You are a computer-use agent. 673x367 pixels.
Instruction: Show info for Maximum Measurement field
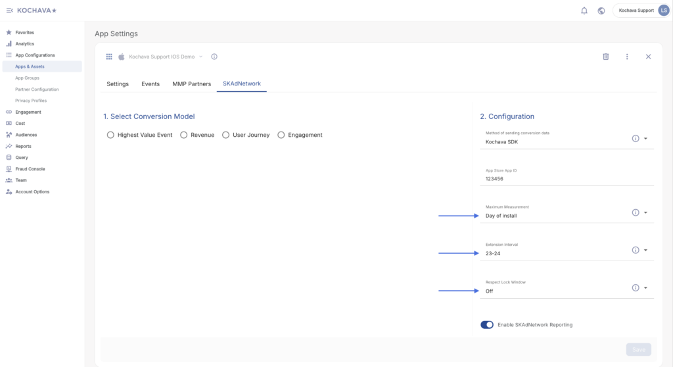click(636, 212)
